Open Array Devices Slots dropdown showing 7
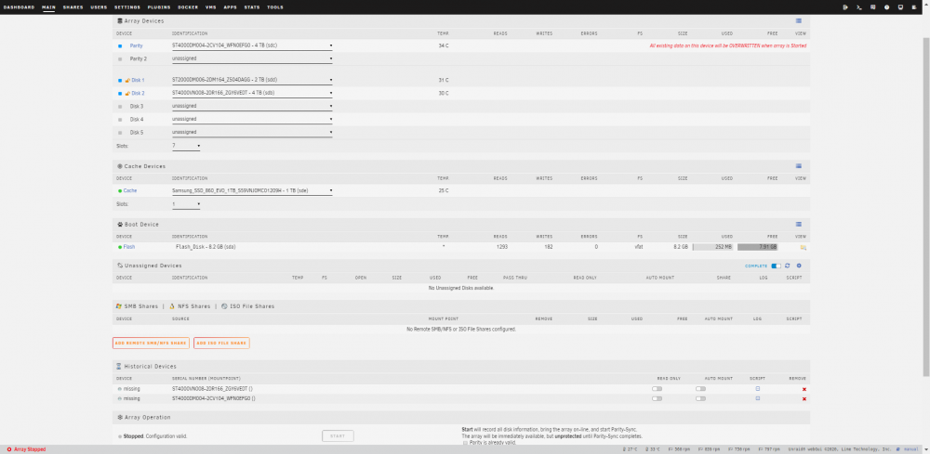930x454 pixels. (186, 146)
